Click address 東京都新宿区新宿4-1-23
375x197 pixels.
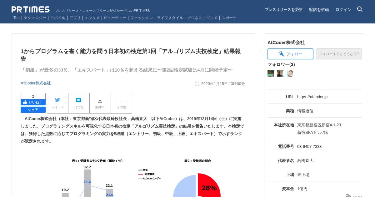coord(319,125)
